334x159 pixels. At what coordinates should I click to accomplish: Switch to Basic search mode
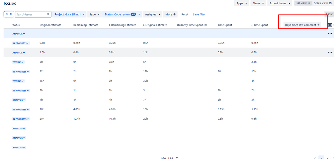click(x=329, y=14)
